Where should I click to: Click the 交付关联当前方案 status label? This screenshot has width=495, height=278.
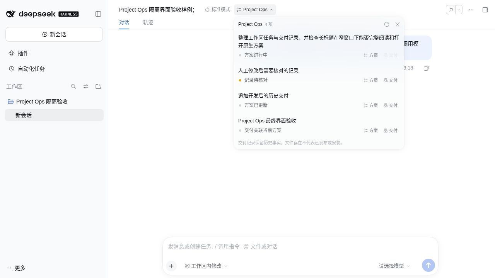click(263, 131)
